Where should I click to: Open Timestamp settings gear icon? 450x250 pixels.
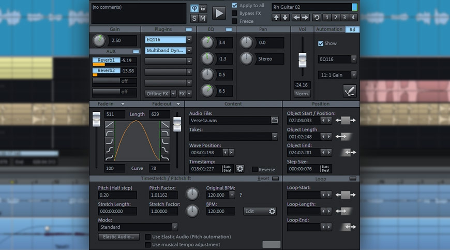[240, 168]
